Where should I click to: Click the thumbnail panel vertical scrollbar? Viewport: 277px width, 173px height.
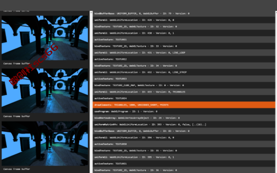(x=91, y=92)
